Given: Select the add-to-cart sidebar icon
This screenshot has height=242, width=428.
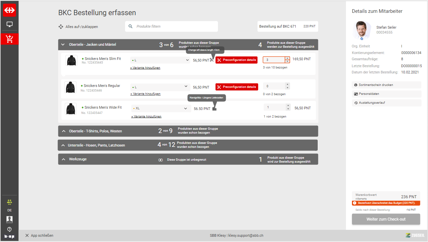Looking at the screenshot, I should coord(10,39).
